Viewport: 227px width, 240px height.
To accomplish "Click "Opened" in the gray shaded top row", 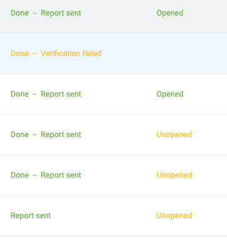I will point(170,13).
